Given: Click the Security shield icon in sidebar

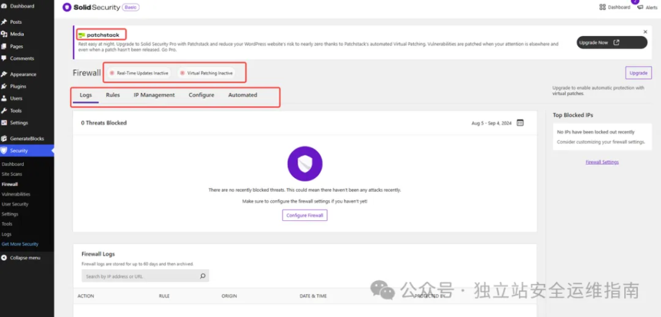Looking at the screenshot, I should pos(5,150).
